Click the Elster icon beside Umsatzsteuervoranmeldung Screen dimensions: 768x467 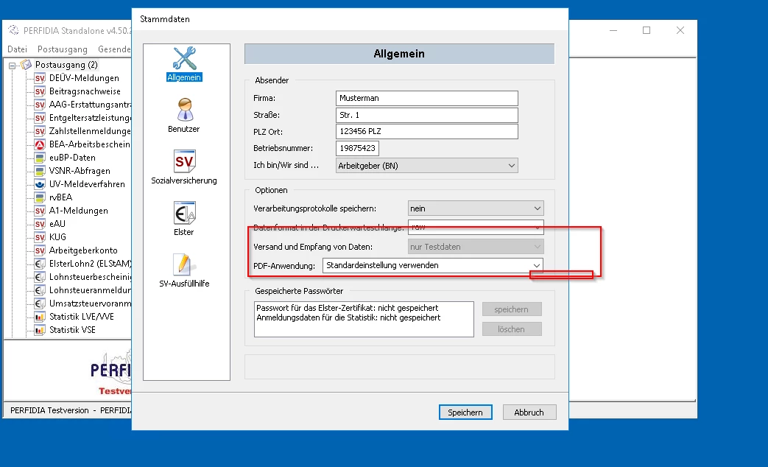(40, 303)
